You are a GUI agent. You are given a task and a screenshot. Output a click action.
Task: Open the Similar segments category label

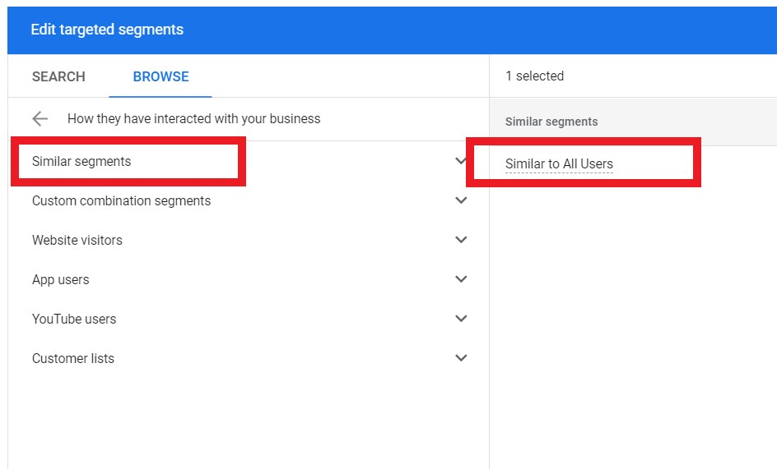pos(81,162)
